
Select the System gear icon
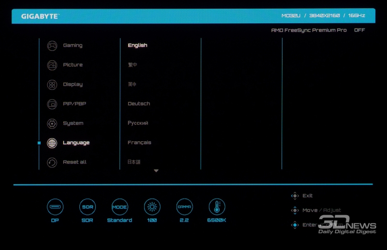coord(52,123)
